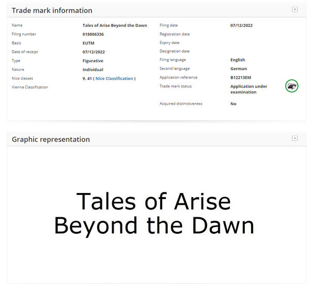Click the Graphic representation heading
This screenshot has height=284, width=310.
coord(51,139)
